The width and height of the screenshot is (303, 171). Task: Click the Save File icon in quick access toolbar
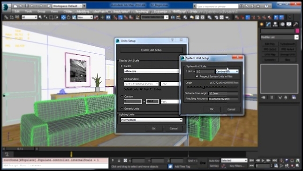point(27,6)
